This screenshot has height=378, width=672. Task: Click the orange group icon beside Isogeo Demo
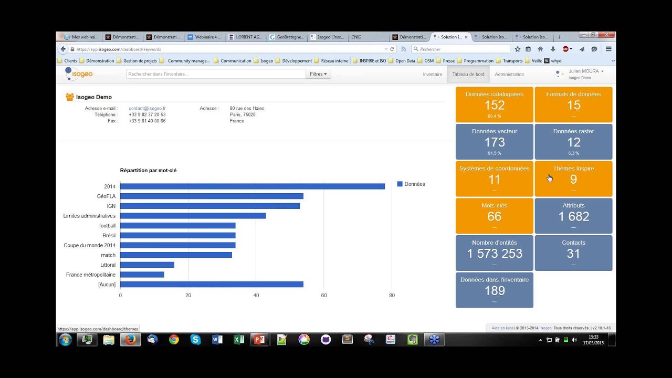click(70, 97)
